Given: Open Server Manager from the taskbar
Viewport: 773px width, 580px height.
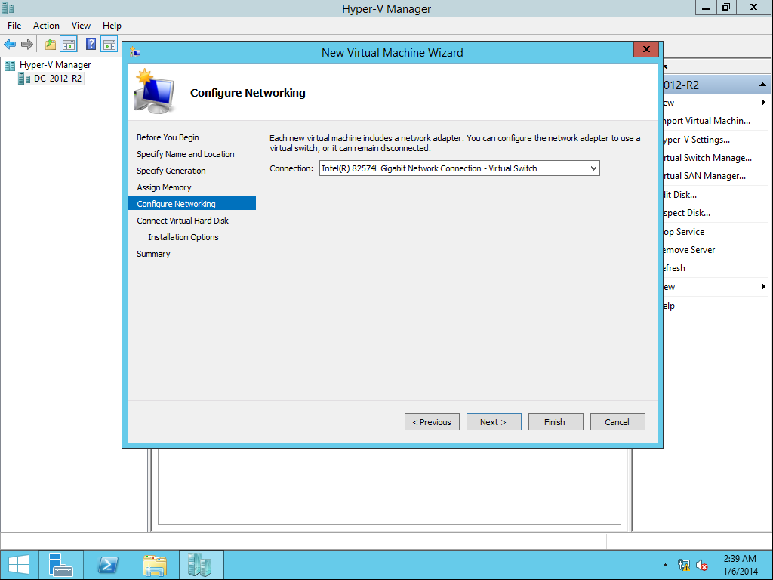Looking at the screenshot, I should coord(60,565).
